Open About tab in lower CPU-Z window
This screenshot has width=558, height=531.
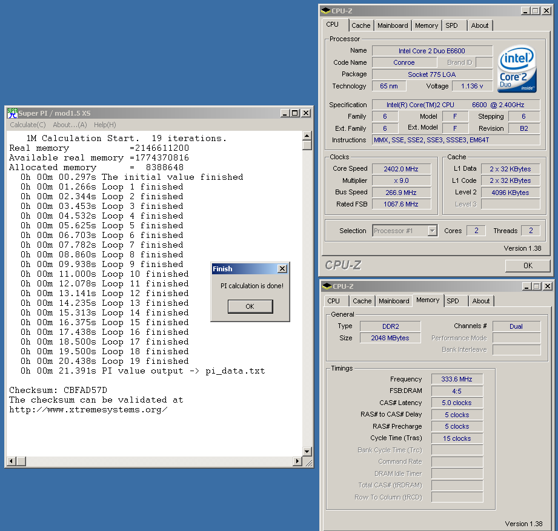[x=481, y=302]
